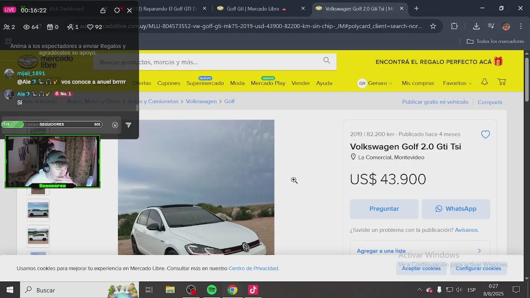View the gifts count icon in overlay
530x298 pixels.
tap(50, 27)
